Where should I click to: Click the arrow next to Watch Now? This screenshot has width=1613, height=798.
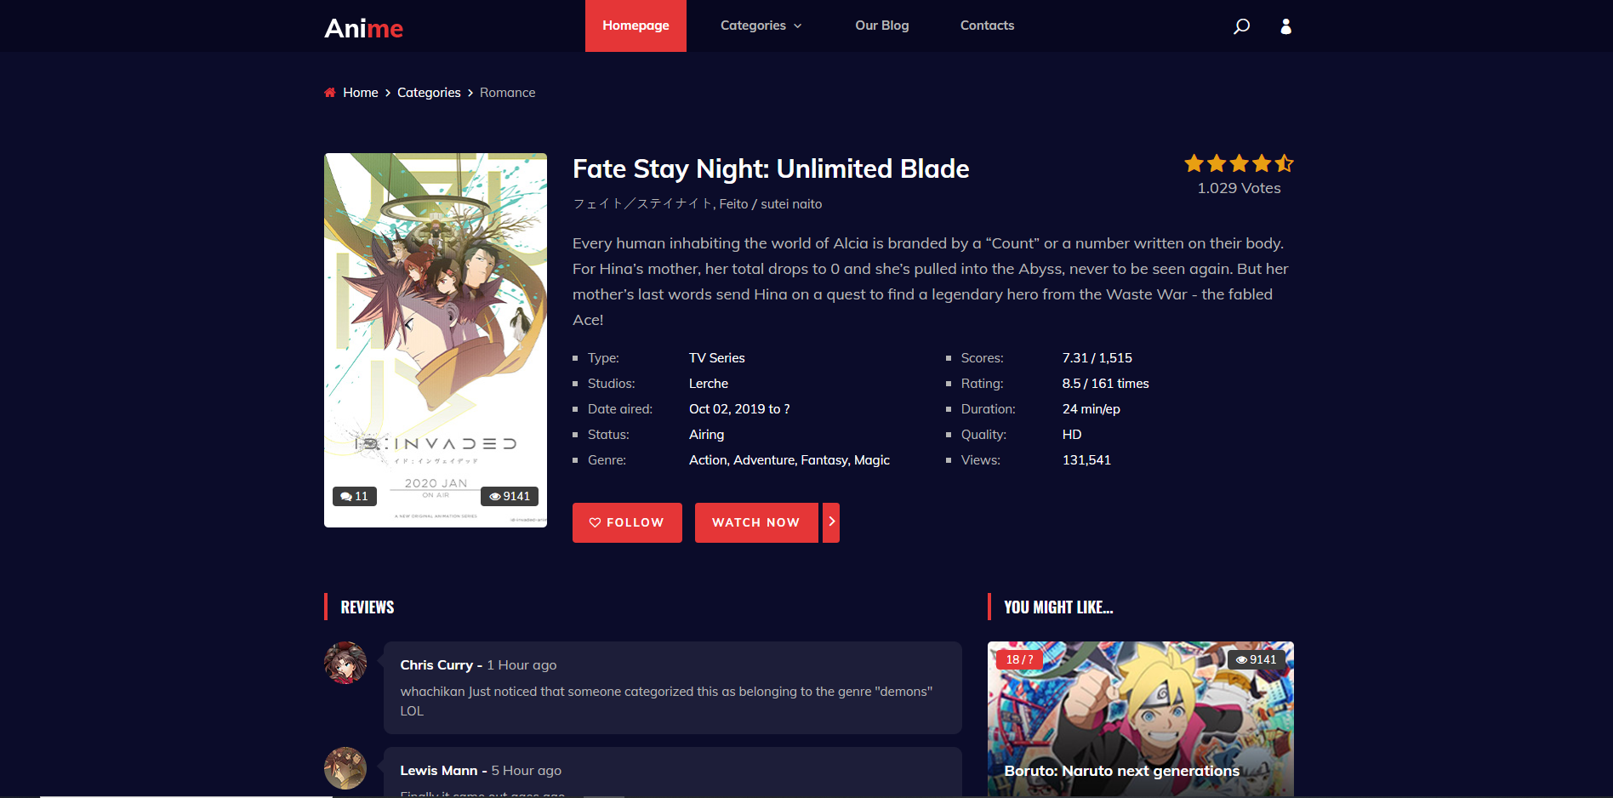(x=831, y=522)
